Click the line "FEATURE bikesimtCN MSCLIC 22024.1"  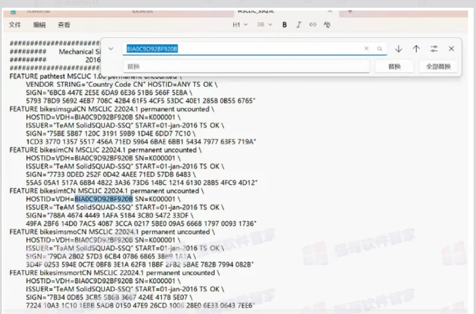[107, 191]
